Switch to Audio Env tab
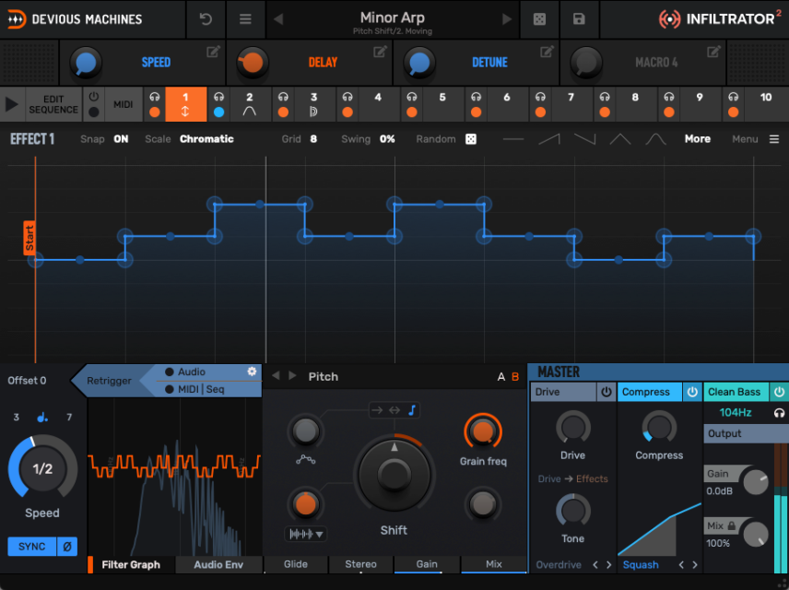The height and width of the screenshot is (590, 789). [x=218, y=565]
